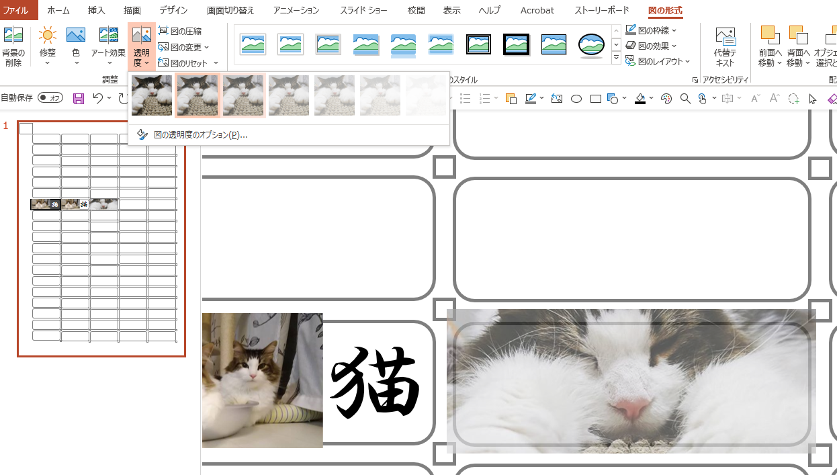Expand the picture styles gallery
Screen dimensions: 837x475
(616, 59)
